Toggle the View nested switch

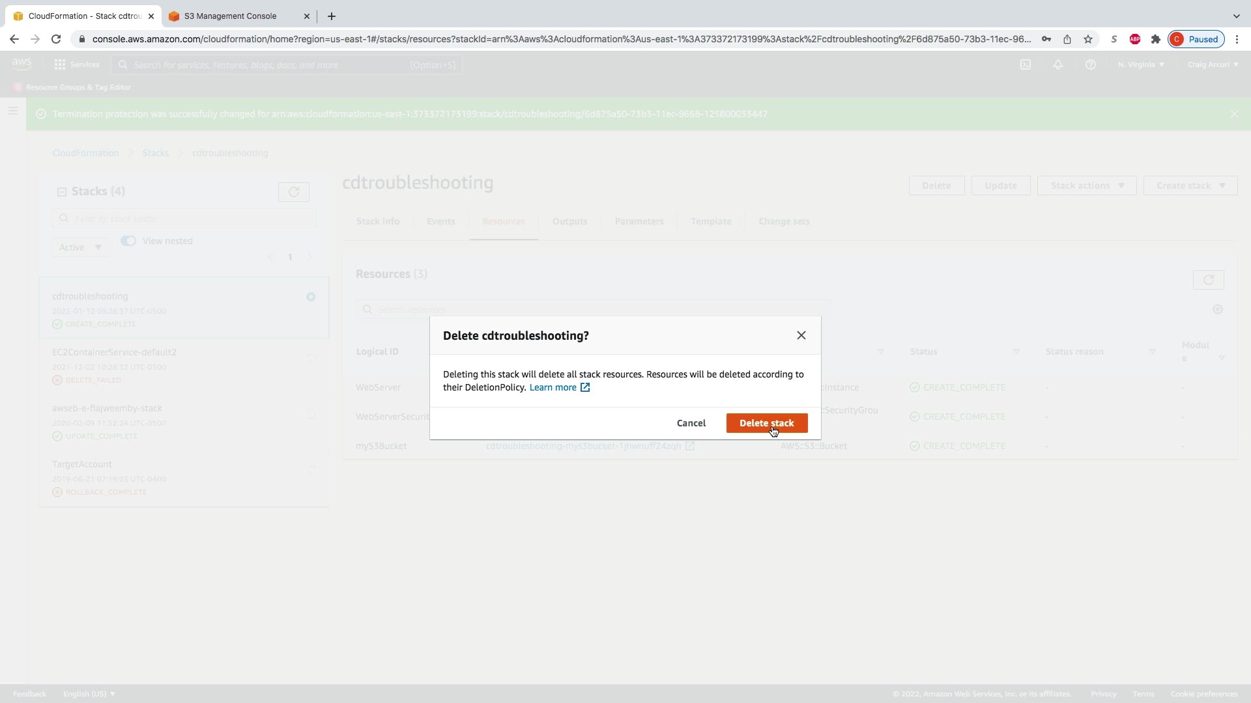click(128, 241)
